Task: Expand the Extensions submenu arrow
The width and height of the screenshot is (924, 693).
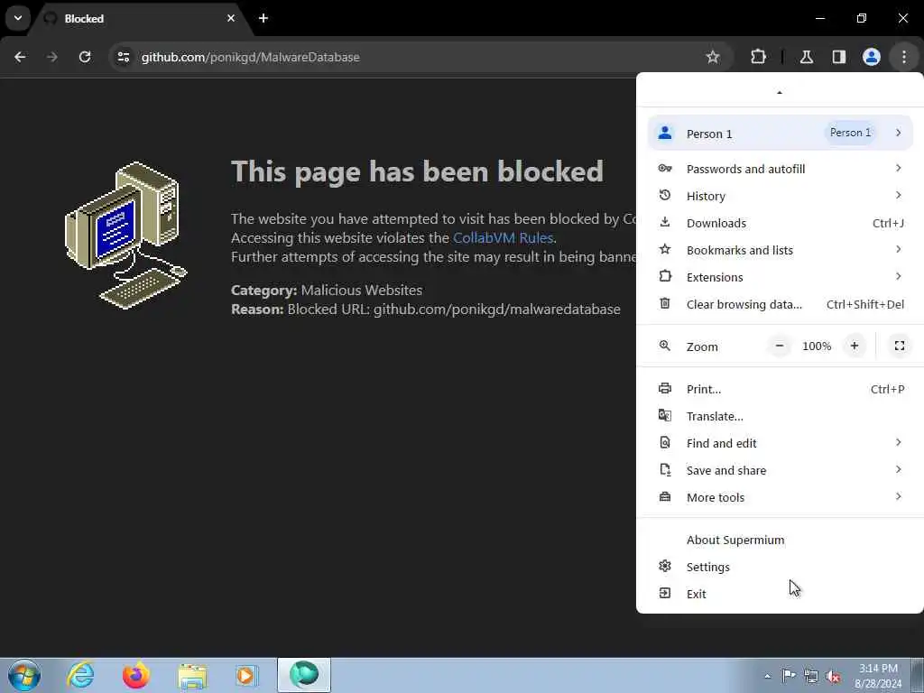Action: (898, 276)
